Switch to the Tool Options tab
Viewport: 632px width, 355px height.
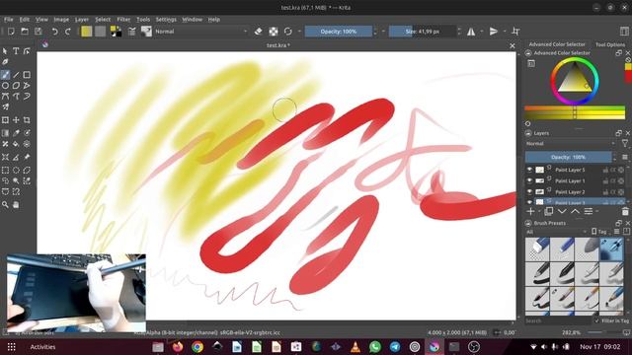[610, 44]
